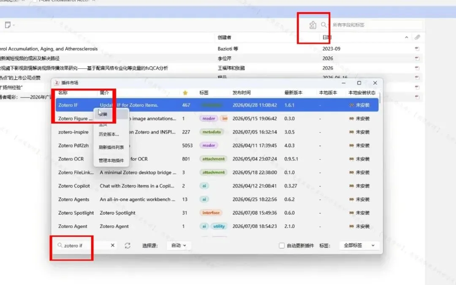Select the Zotero Copilot plugin name
Viewport: 456px width, 285px height.
[x=74, y=186]
